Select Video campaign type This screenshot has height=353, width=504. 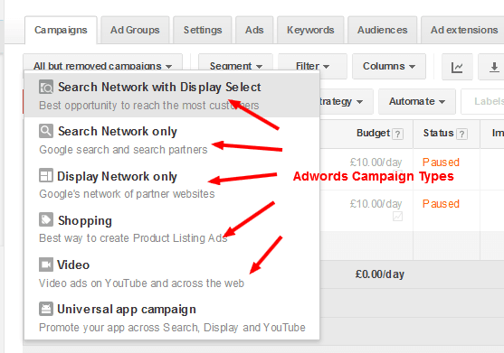[x=172, y=274]
